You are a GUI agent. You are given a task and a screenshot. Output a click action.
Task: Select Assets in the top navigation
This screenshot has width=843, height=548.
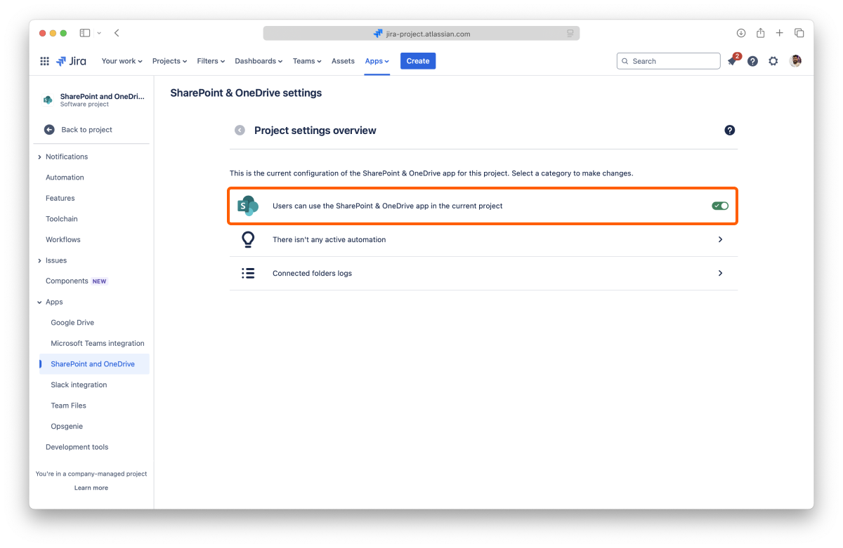click(343, 61)
